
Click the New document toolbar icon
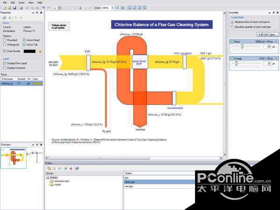(4, 8)
